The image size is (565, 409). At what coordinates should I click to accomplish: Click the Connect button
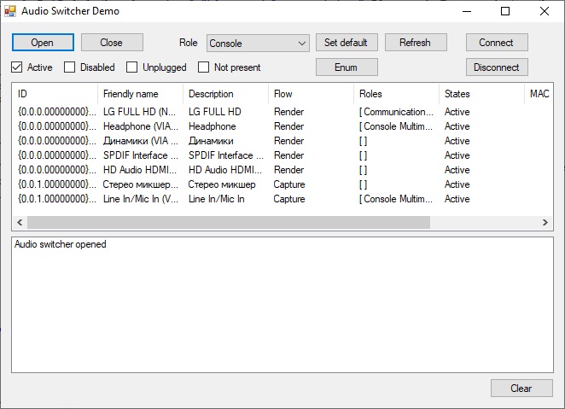[497, 43]
